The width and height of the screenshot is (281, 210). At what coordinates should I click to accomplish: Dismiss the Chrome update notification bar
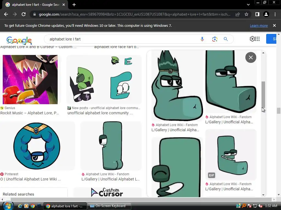[274, 25]
